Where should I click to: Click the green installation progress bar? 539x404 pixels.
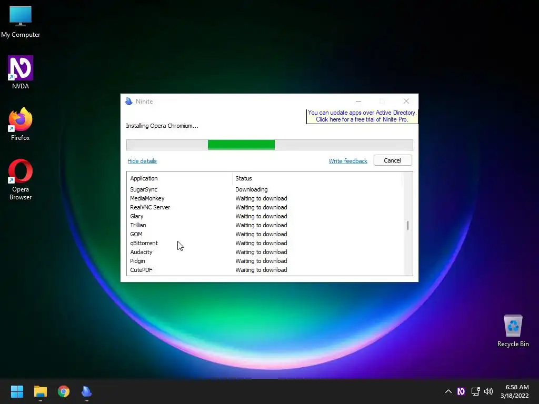(241, 145)
